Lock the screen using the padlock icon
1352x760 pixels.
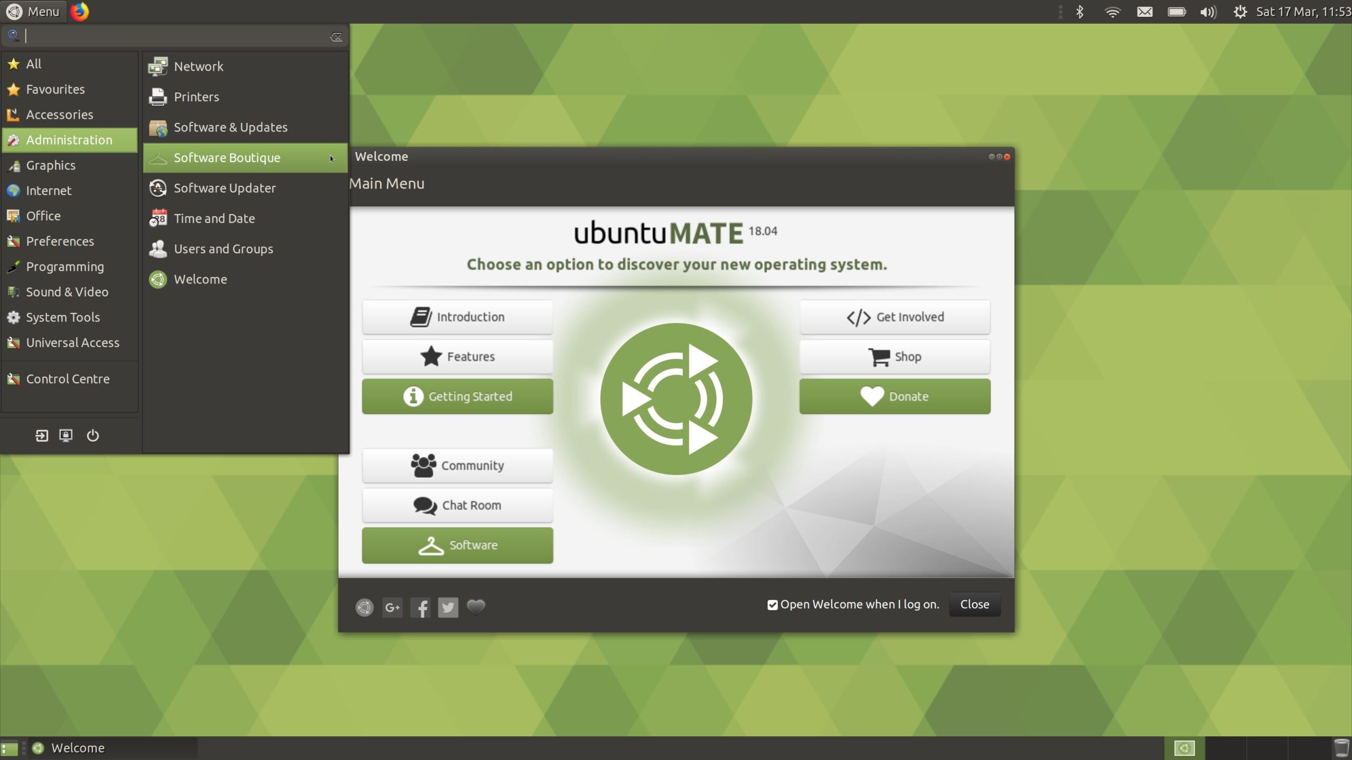(x=66, y=435)
